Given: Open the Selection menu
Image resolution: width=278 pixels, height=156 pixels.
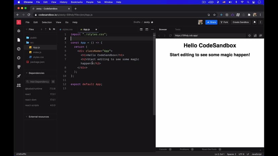Looking at the screenshot, I should [47, 22].
